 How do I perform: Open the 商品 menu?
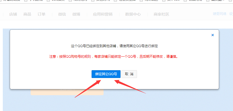click(27, 14)
